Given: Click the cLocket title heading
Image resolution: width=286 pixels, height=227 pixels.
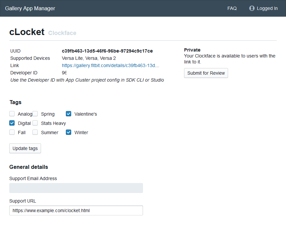Looking at the screenshot, I should pyautogui.click(x=27, y=32).
